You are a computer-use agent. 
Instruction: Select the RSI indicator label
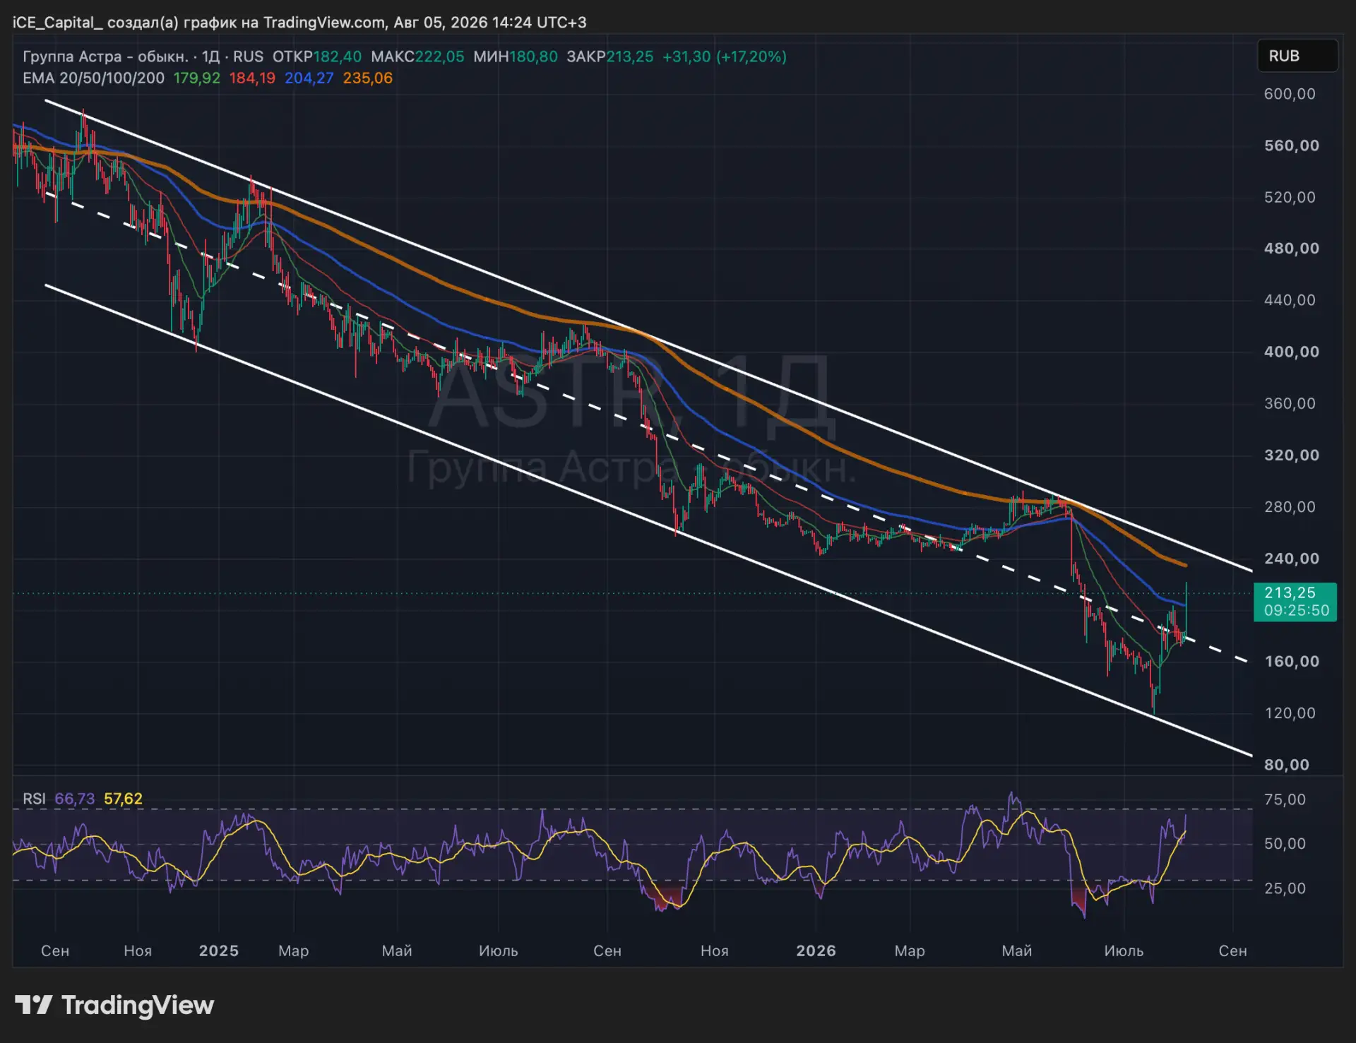pyautogui.click(x=34, y=799)
